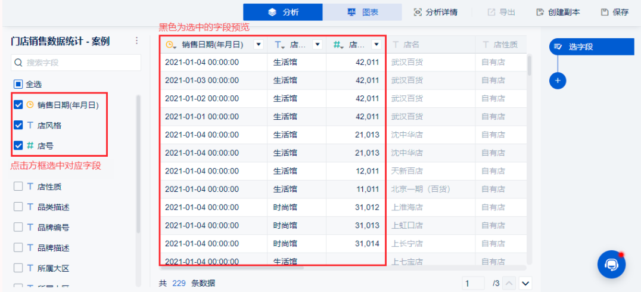Check the 品类描述 field checkbox

18,207
